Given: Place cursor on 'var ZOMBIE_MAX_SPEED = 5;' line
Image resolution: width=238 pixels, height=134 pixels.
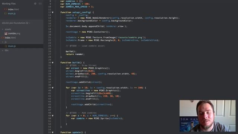Looking at the screenshot, I should [77, 7].
